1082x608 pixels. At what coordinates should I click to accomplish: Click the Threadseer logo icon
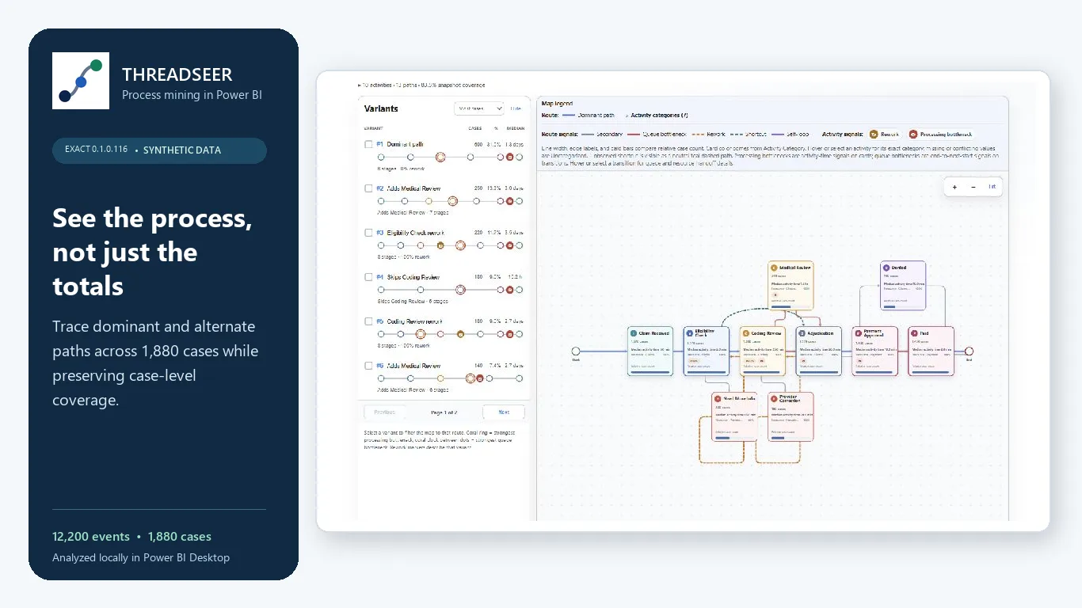click(x=81, y=81)
